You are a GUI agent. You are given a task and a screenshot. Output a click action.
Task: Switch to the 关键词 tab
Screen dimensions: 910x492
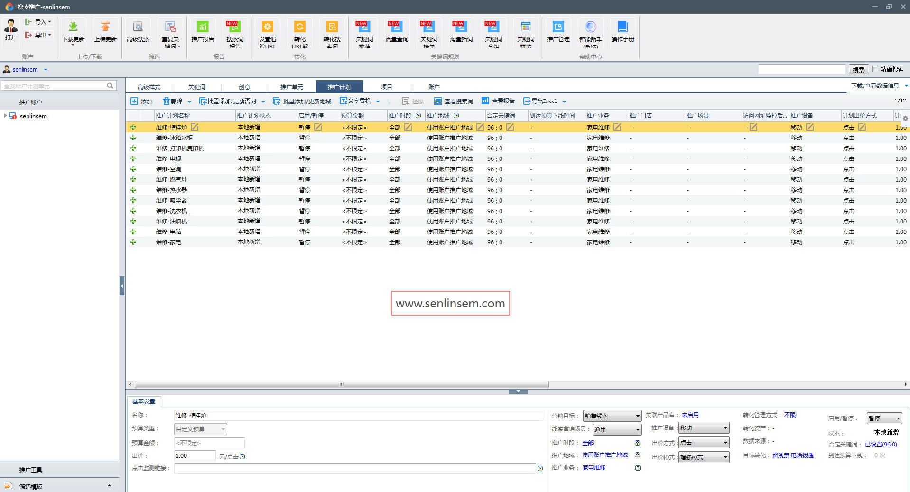coord(197,87)
